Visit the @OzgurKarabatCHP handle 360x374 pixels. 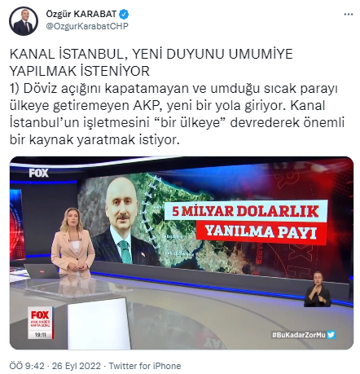pyautogui.click(x=87, y=26)
